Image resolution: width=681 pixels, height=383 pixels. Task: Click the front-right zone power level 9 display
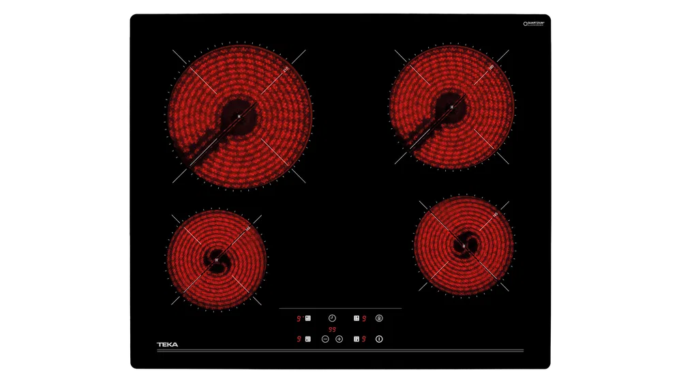pos(364,339)
